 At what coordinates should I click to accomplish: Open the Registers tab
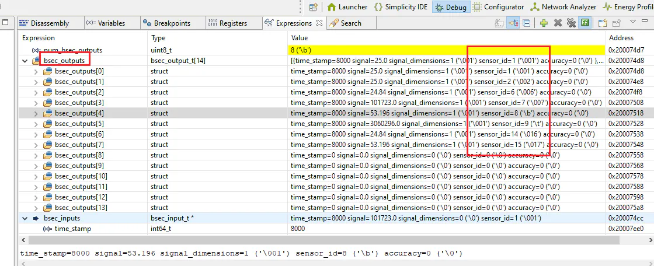point(227,23)
